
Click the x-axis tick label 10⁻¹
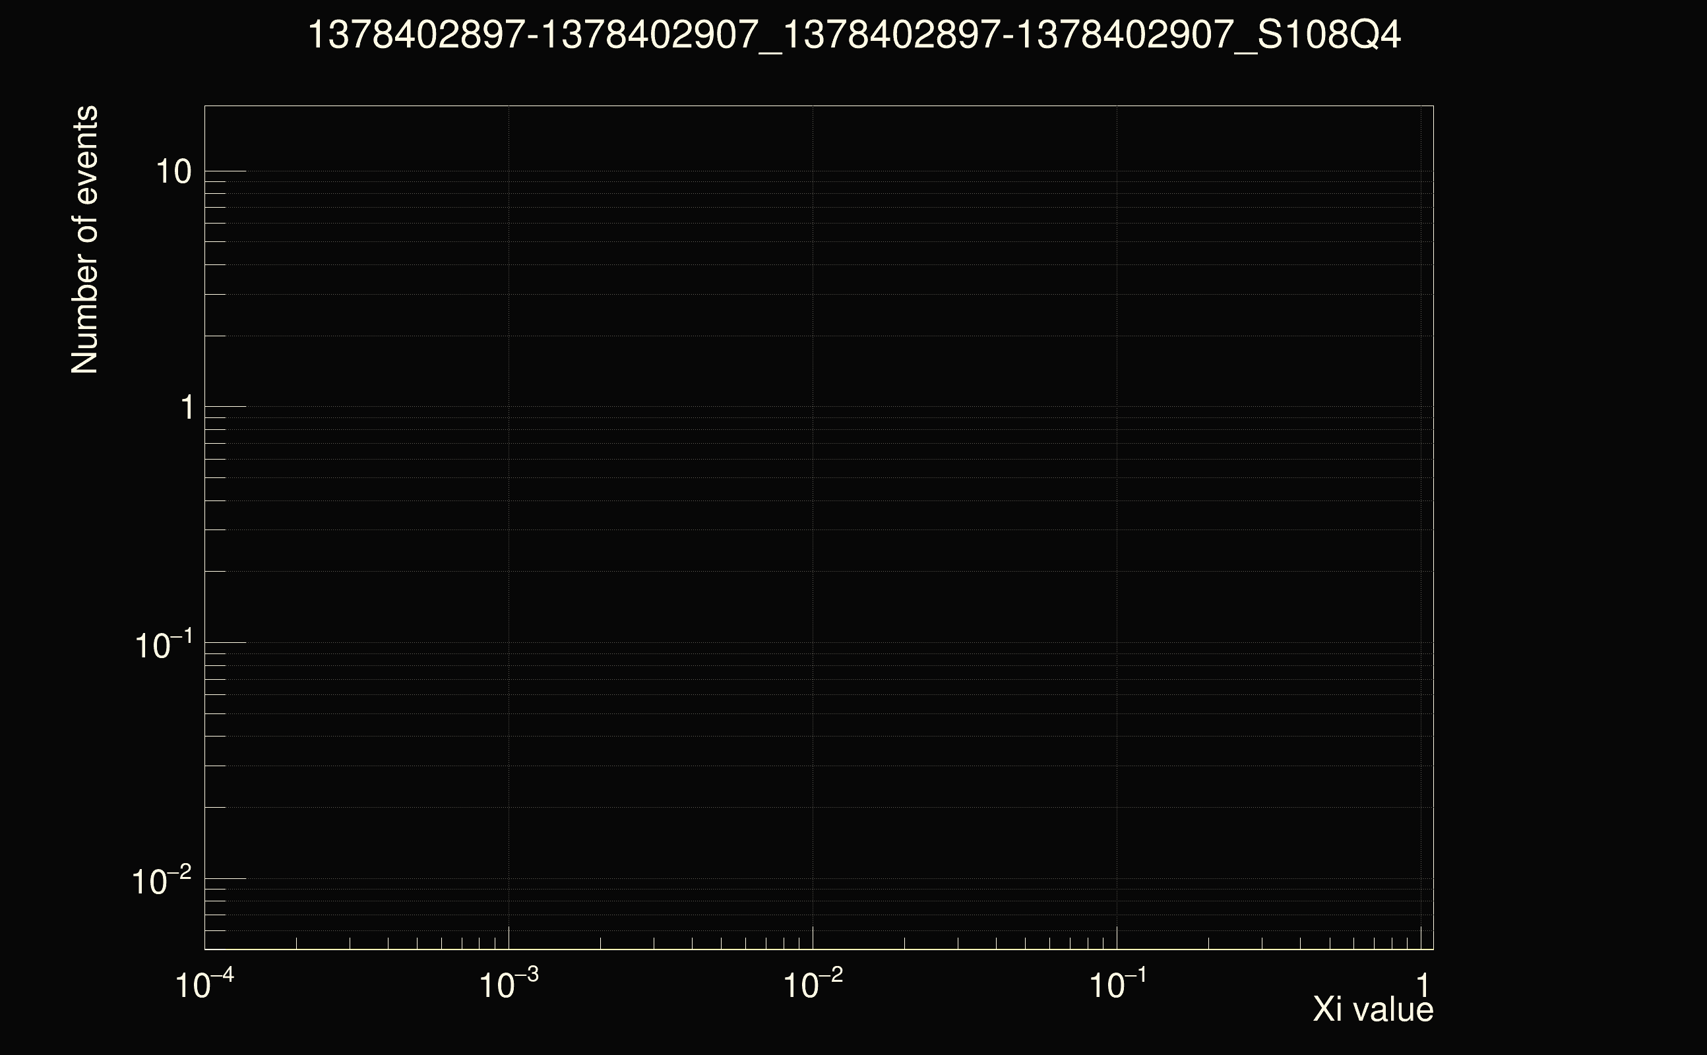(1117, 985)
